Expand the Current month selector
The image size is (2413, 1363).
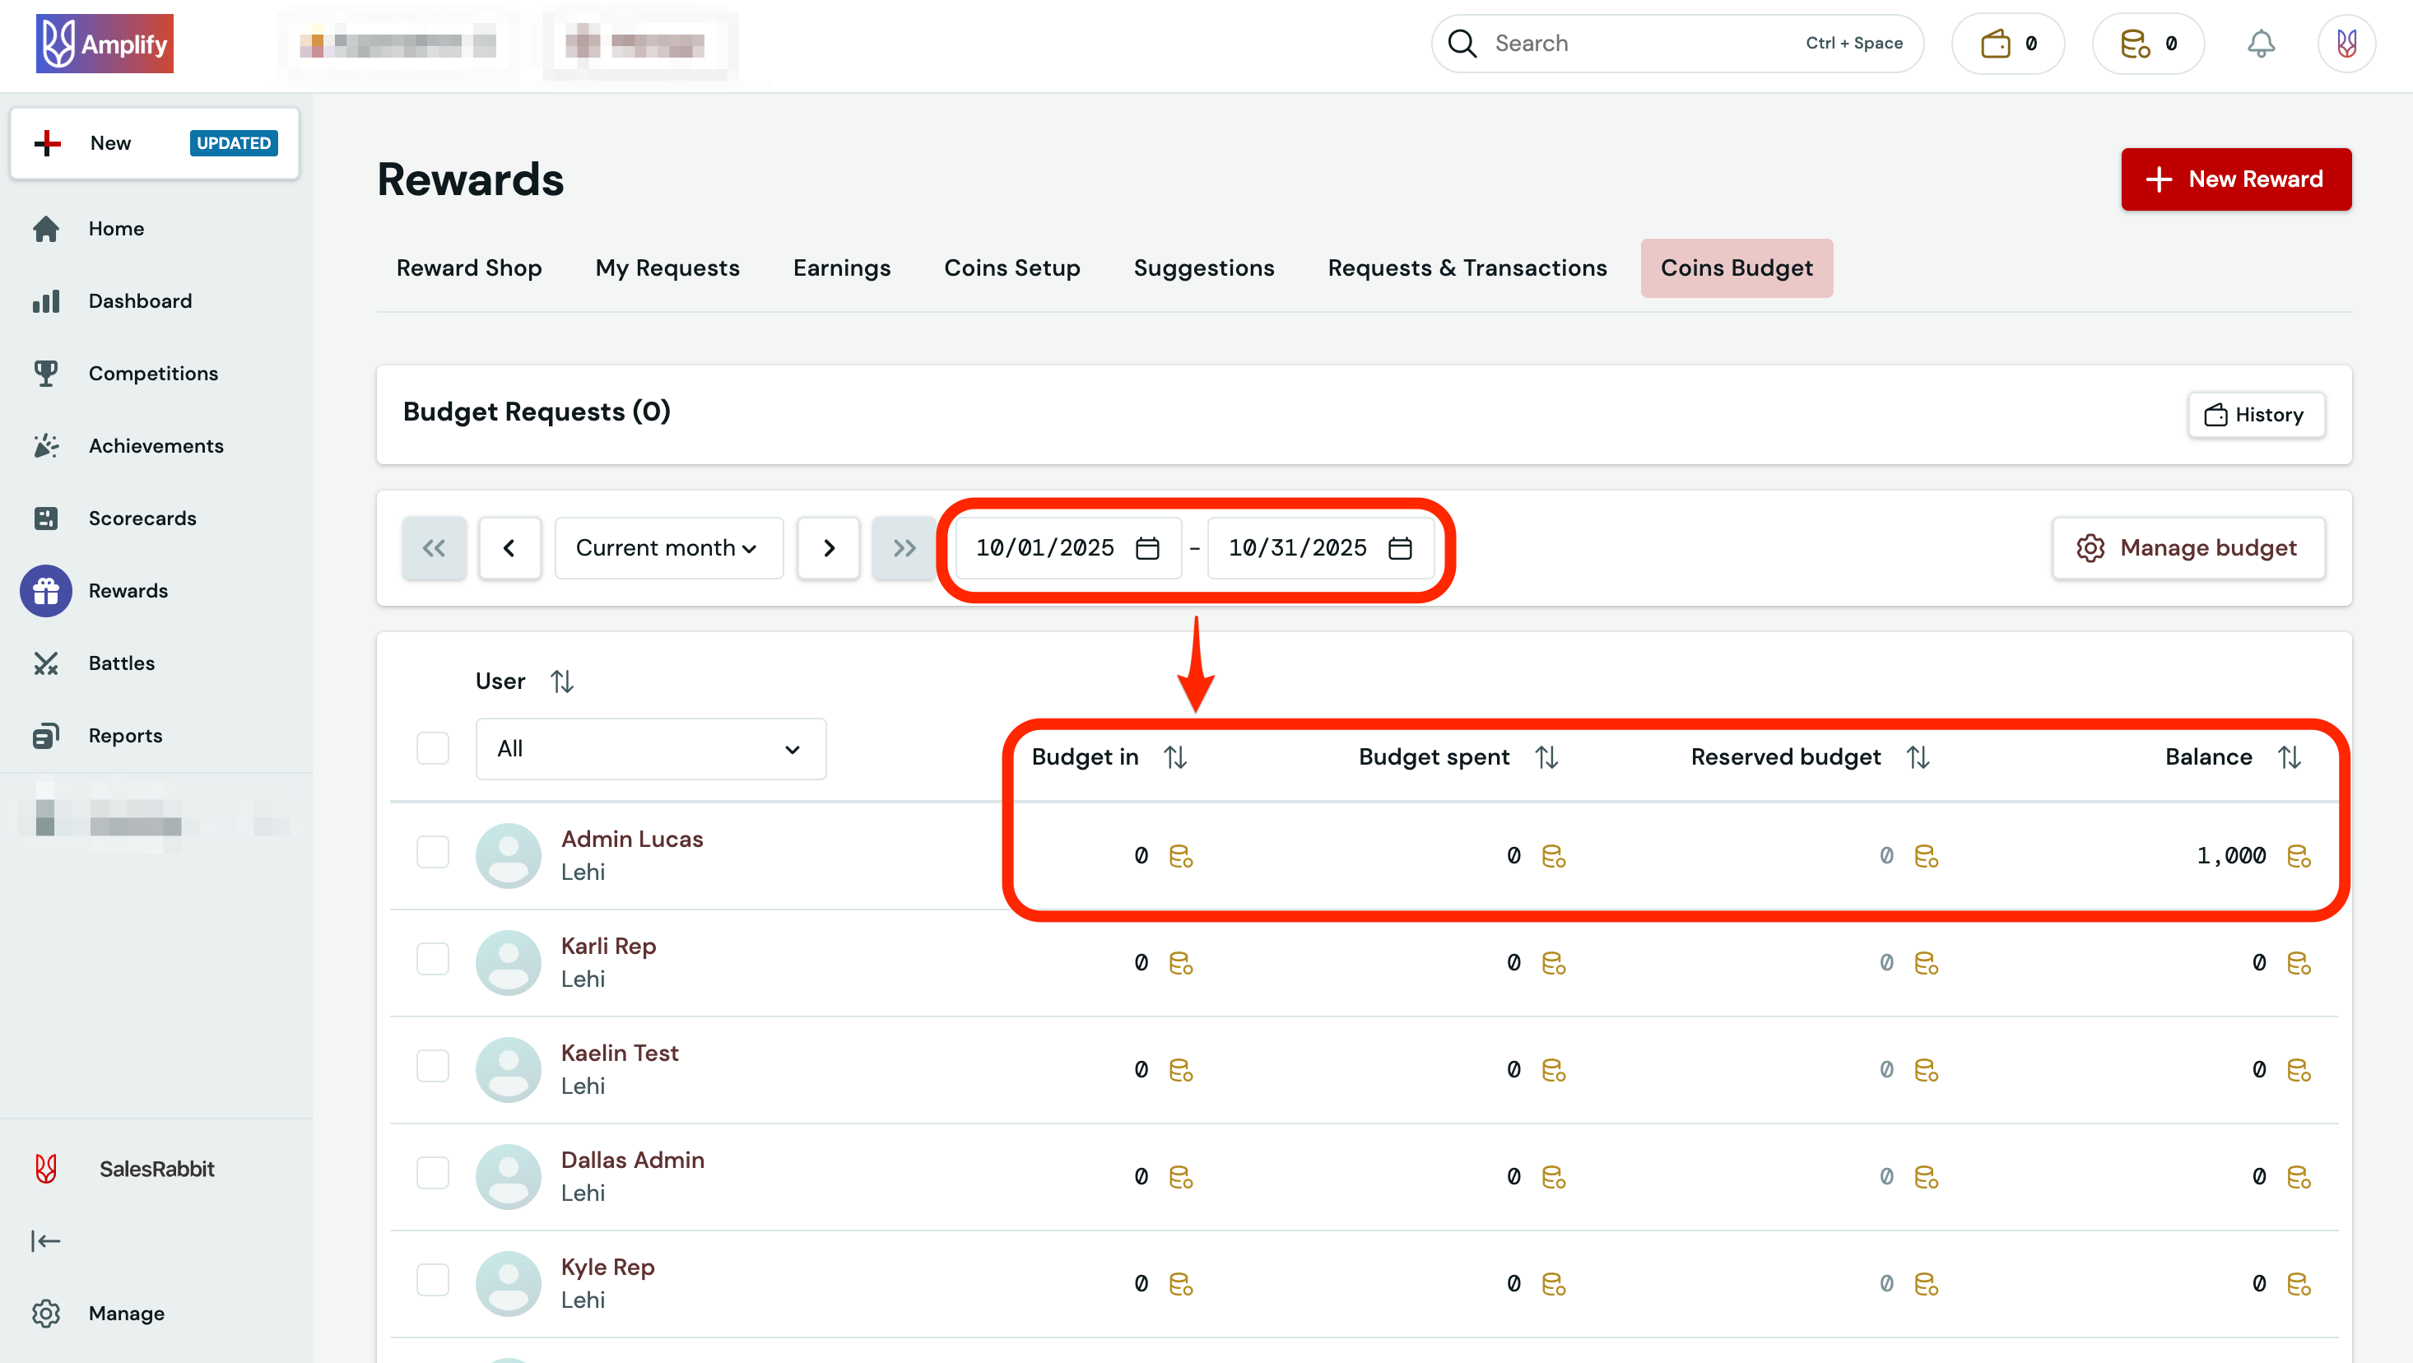669,548
